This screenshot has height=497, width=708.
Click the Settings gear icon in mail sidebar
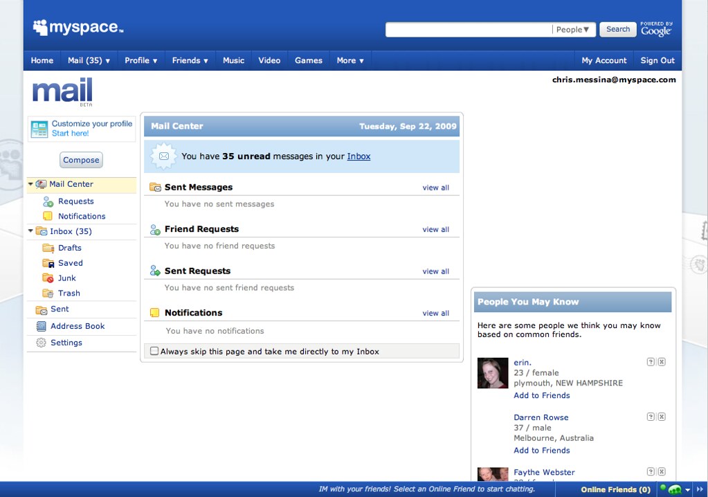[x=39, y=343]
